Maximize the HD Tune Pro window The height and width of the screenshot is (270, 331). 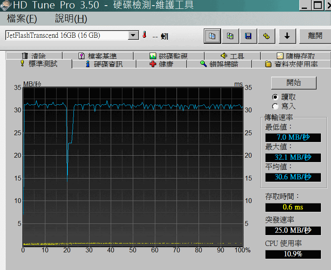pyautogui.click(x=318, y=5)
